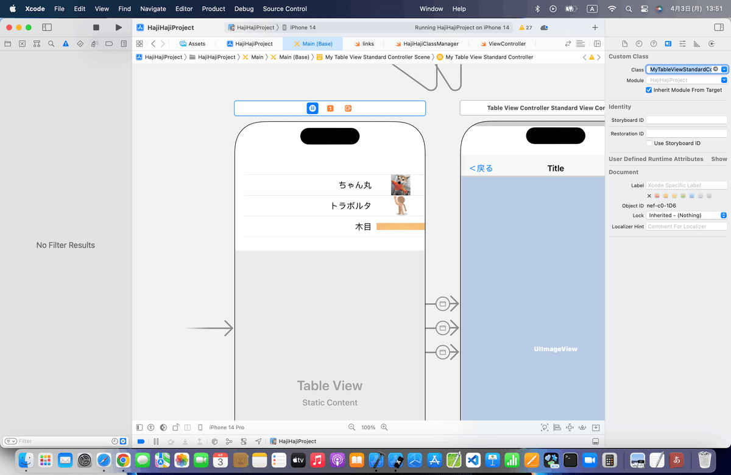Stop the running HajiHajiProject app
731x475 pixels.
96,27
